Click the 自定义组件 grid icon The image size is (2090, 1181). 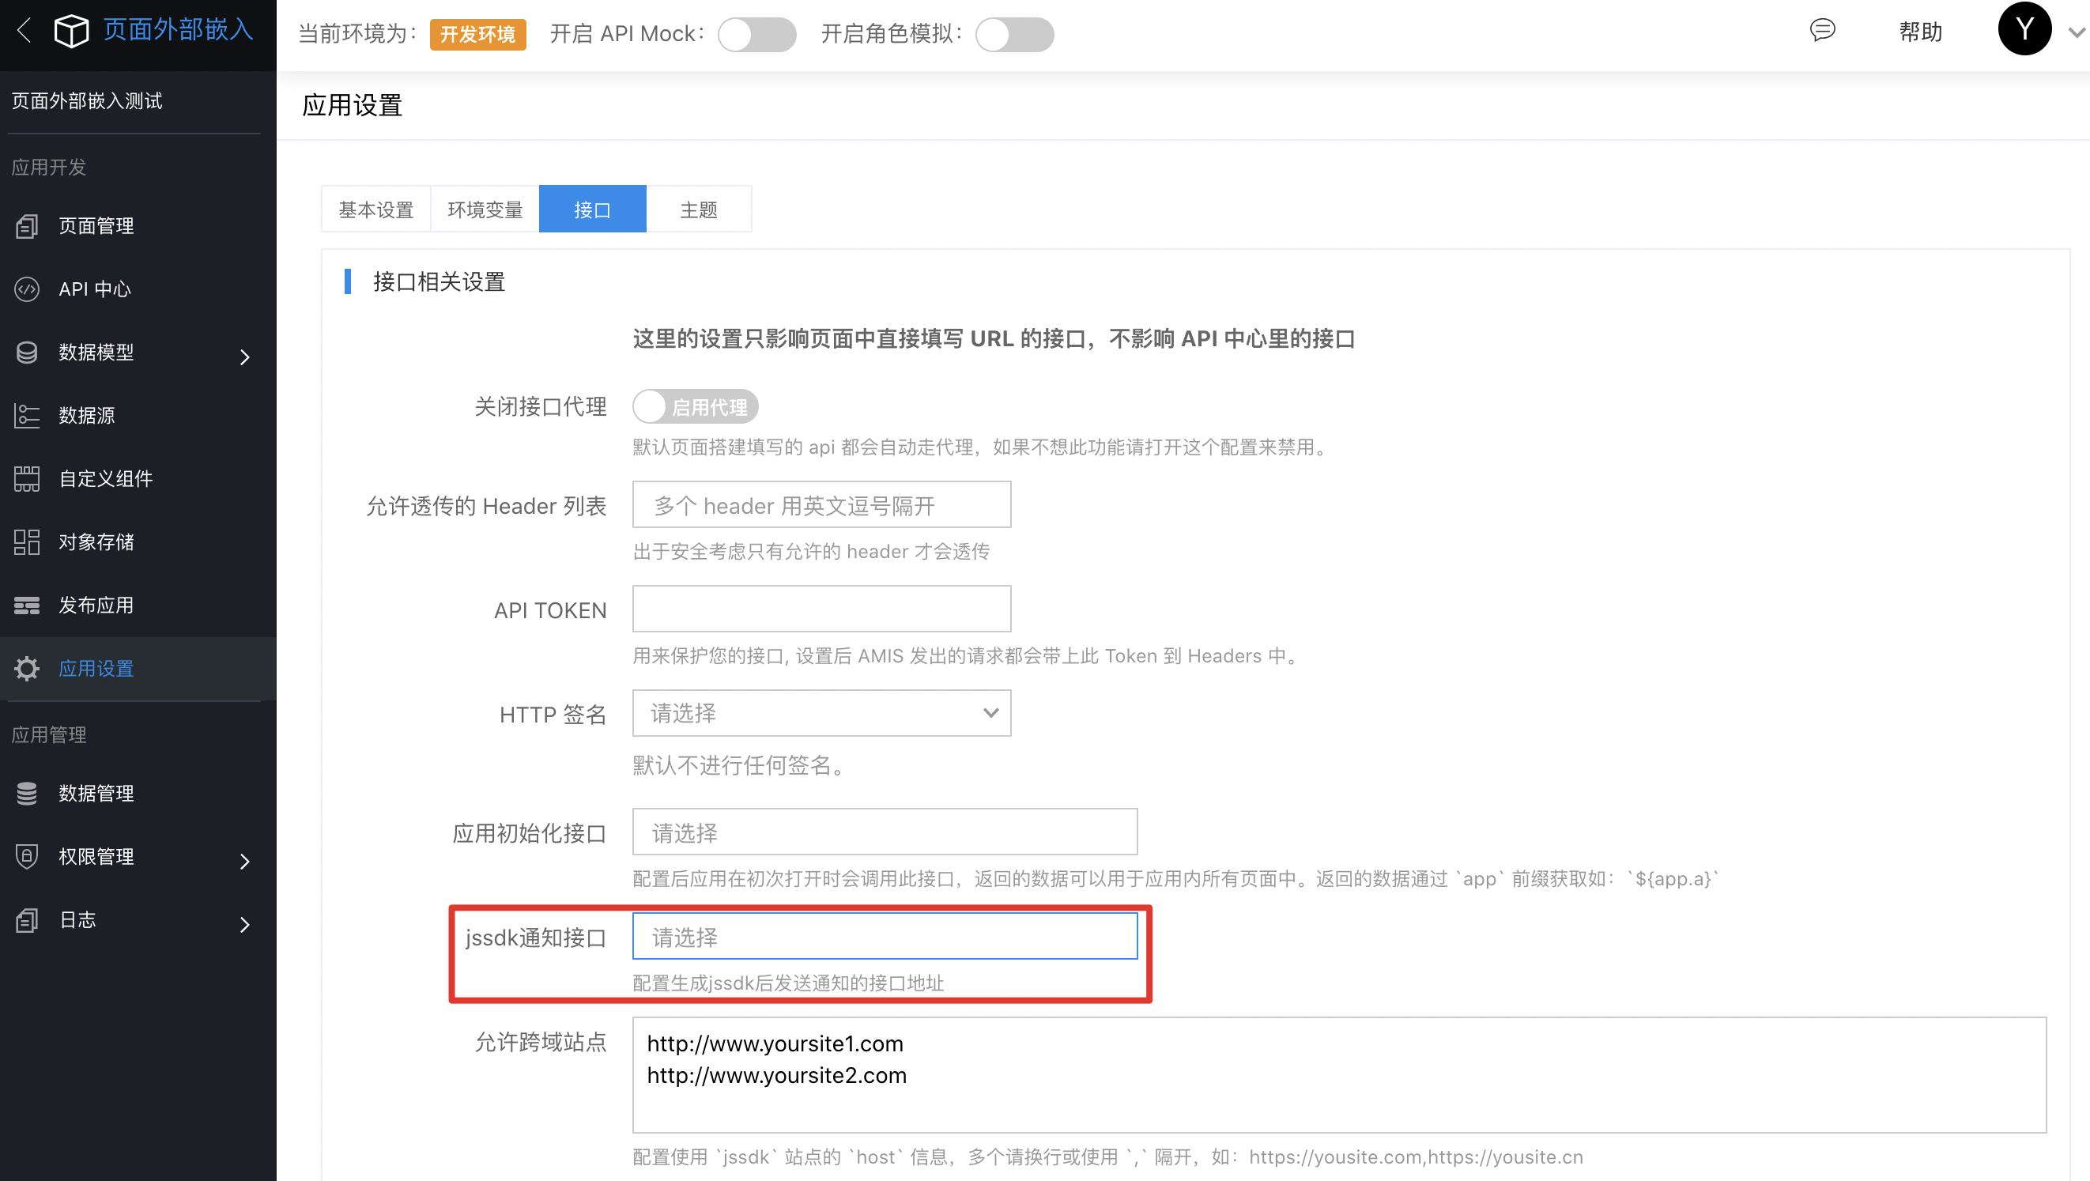coord(27,479)
